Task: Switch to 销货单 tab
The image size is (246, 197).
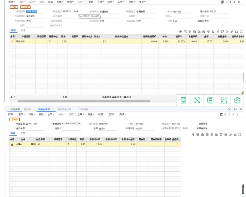Action: pos(27,109)
